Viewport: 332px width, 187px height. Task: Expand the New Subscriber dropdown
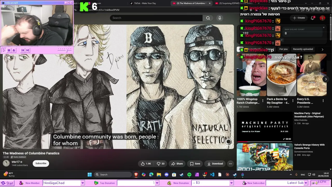(x=306, y=183)
